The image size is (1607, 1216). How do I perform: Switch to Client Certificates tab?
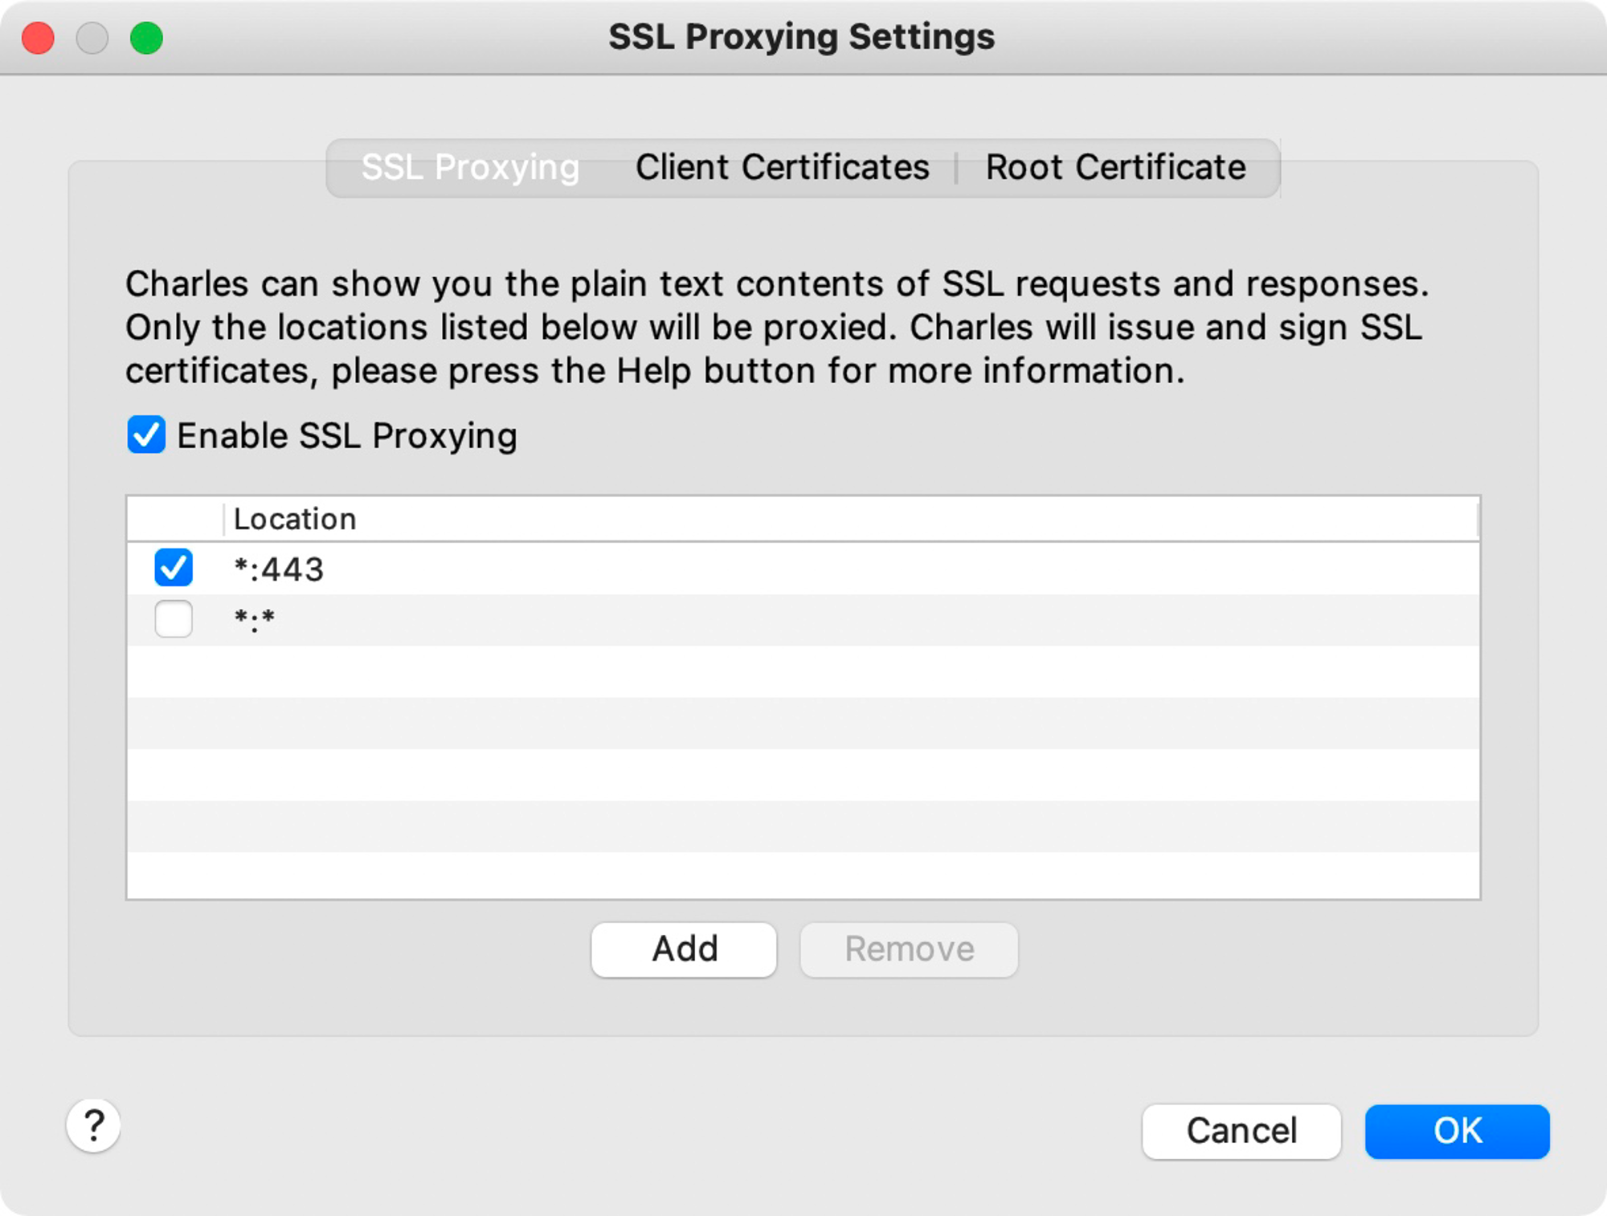point(782,167)
